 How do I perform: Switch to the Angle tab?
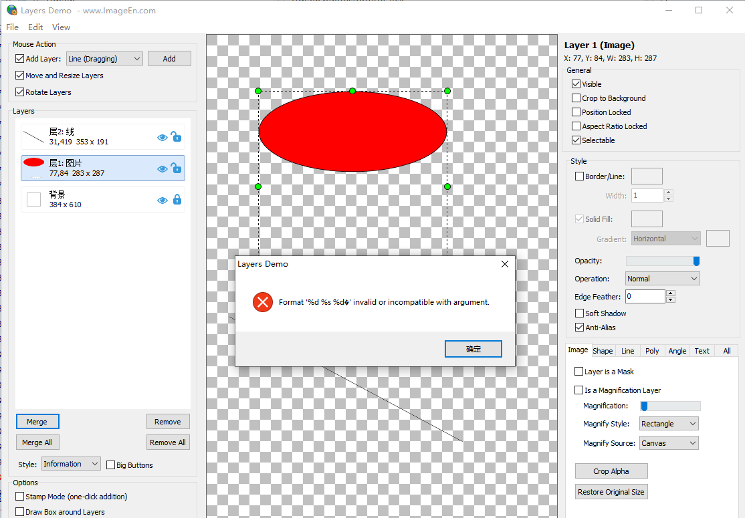[677, 351]
